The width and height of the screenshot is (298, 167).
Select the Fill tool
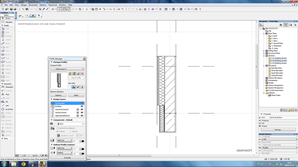pyautogui.click(x=7, y=102)
